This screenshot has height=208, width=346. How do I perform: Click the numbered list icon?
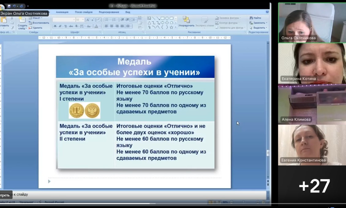(115, 20)
